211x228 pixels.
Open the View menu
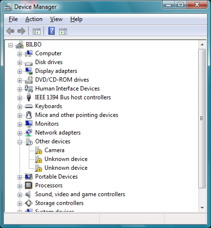[x=56, y=19]
